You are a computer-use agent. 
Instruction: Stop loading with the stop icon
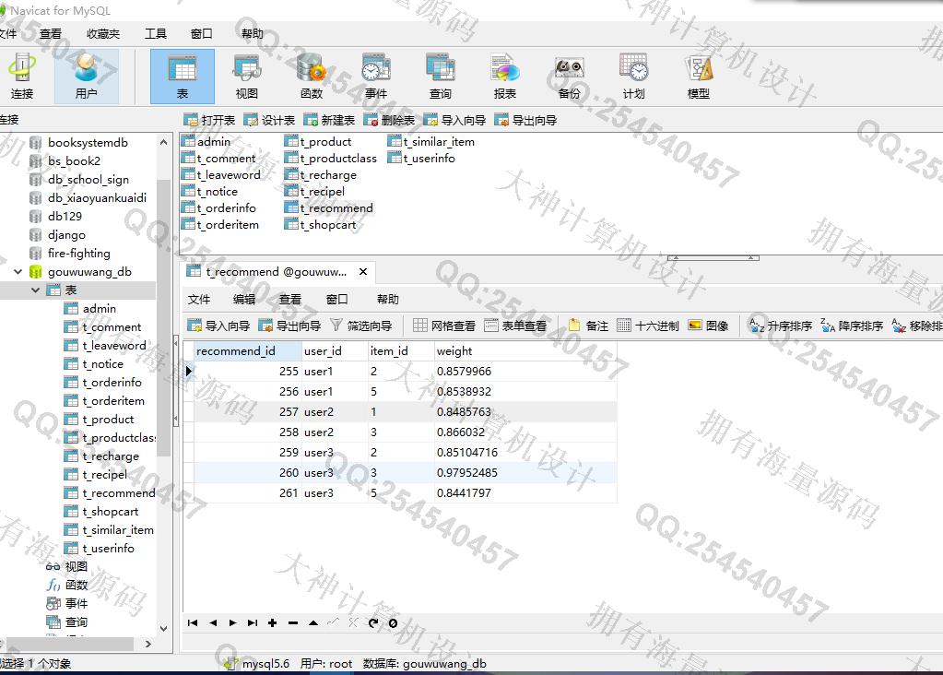393,622
